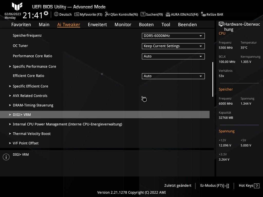The width and height of the screenshot is (263, 197).
Task: Open the DIGI+ VRM submenu
Action: pyautogui.click(x=105, y=115)
